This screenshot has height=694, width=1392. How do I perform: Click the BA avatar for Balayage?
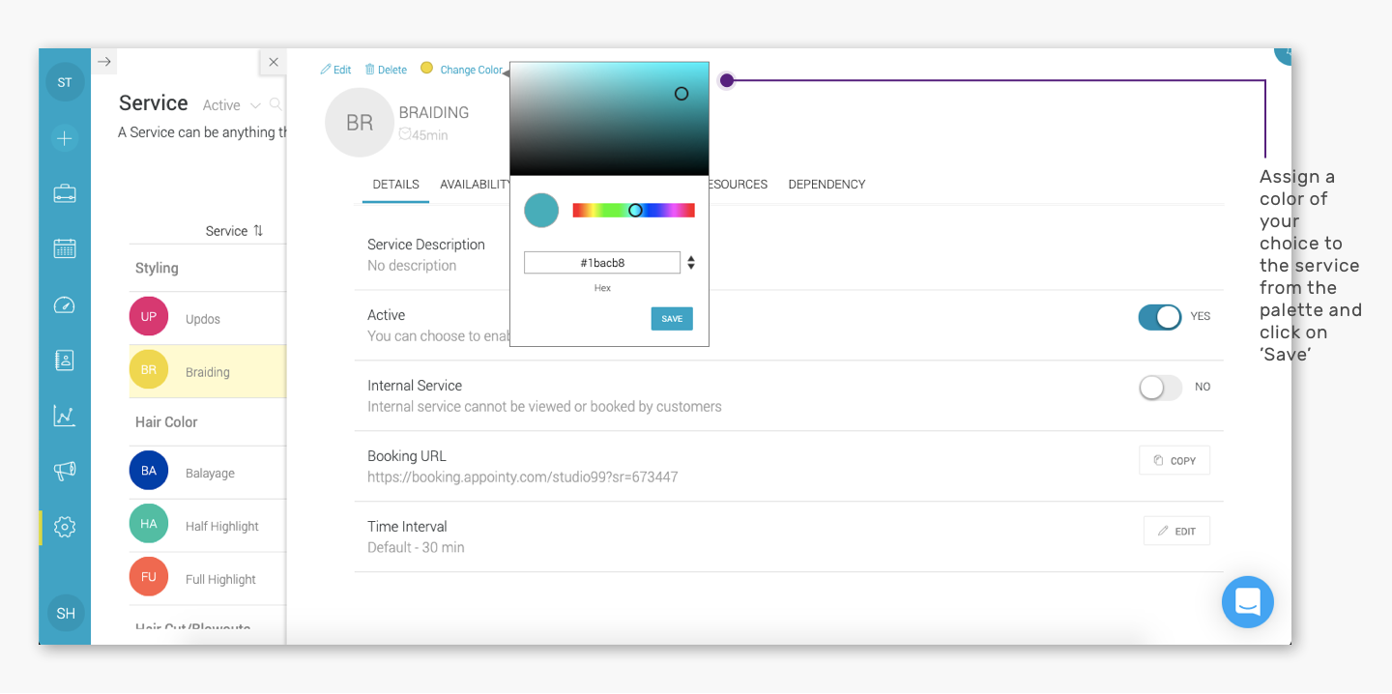[149, 471]
